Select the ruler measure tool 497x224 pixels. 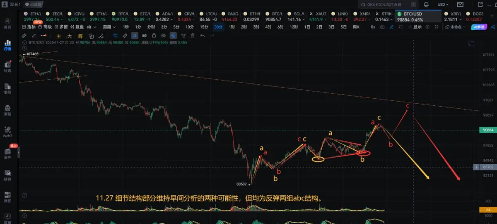(x=24, y=36)
